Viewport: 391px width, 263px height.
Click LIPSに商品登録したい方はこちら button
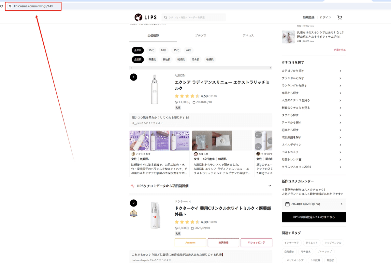314,217
